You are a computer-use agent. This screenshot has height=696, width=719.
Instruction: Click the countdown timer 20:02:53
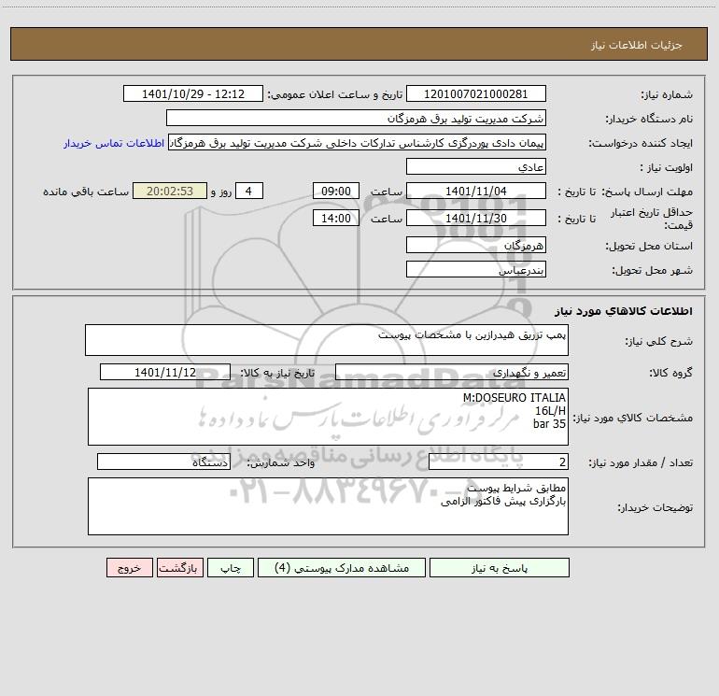point(170,191)
